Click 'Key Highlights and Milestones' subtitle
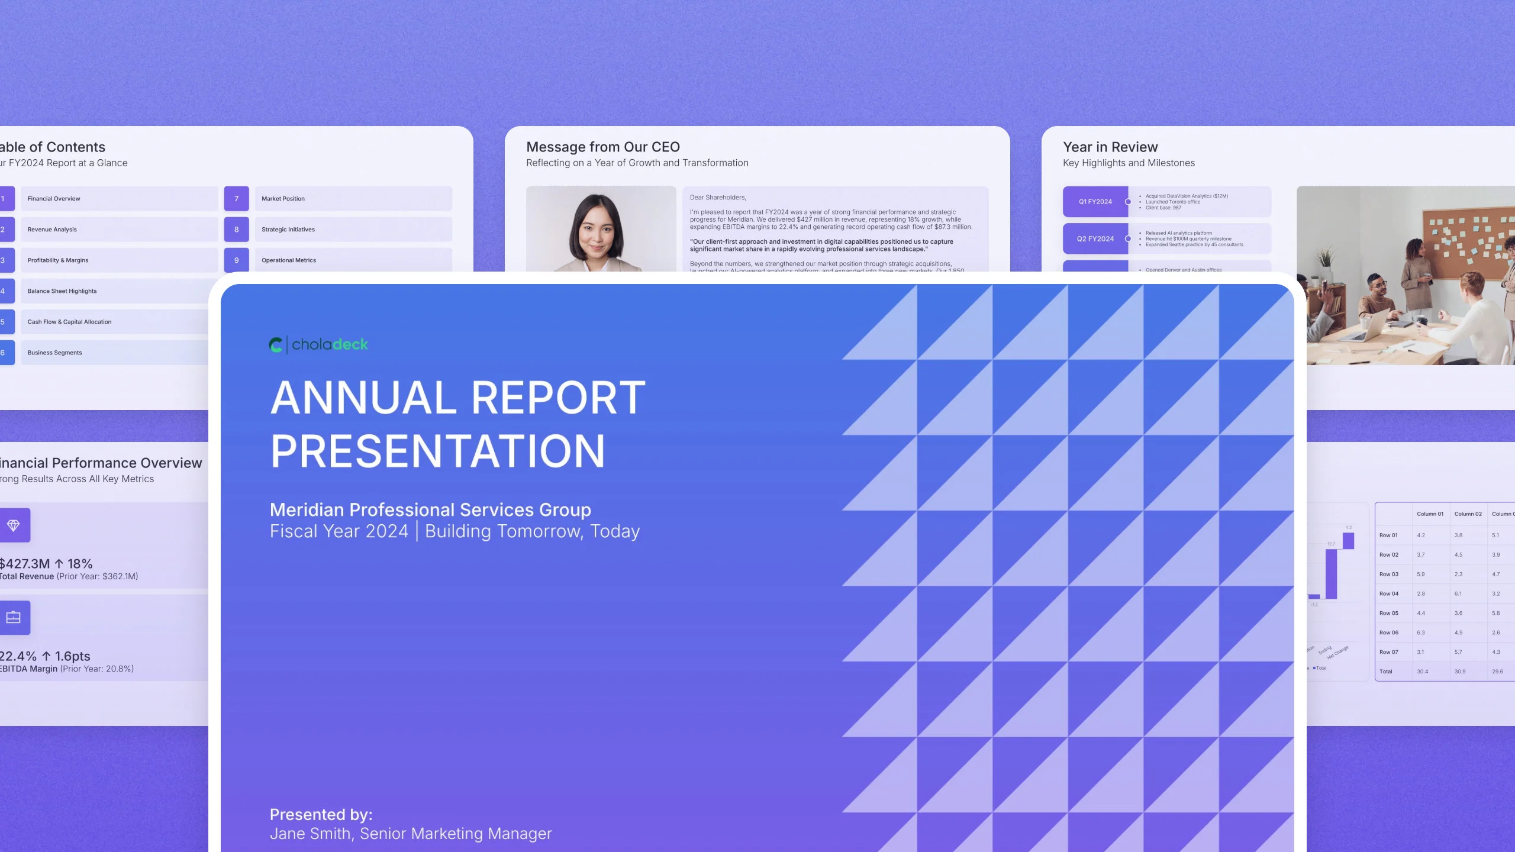 click(x=1129, y=163)
